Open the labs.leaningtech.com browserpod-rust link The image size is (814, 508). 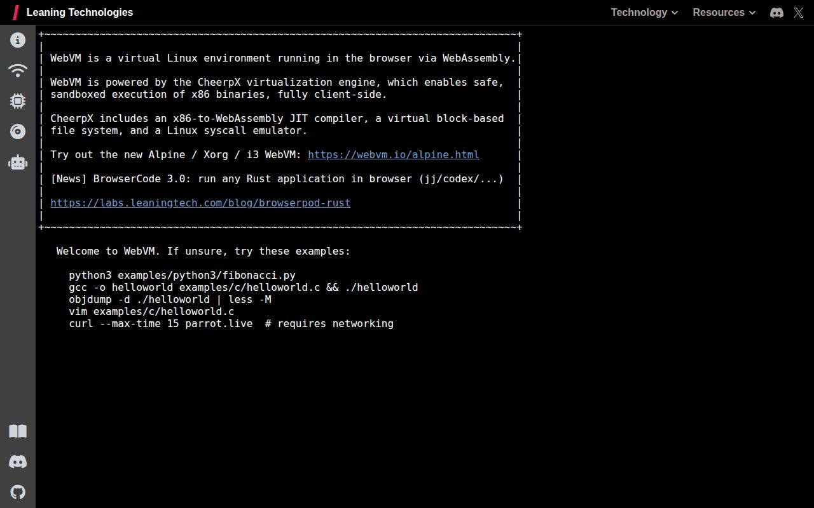(x=200, y=203)
